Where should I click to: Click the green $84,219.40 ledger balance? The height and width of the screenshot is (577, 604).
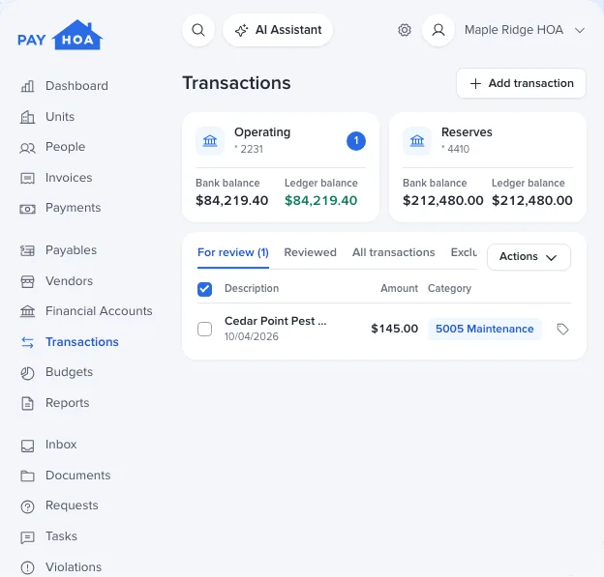(x=321, y=200)
